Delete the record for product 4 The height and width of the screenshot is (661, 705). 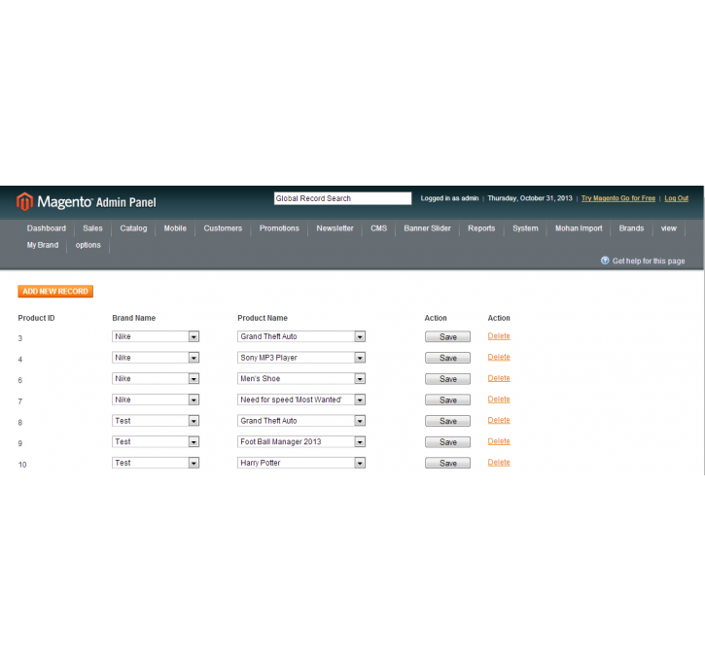pyautogui.click(x=499, y=358)
